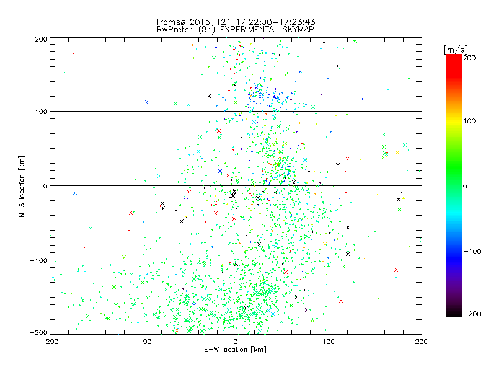Screen dimensions: 496x372
Task: Click the 'E-W location [km]' axis label
Action: (x=235, y=349)
